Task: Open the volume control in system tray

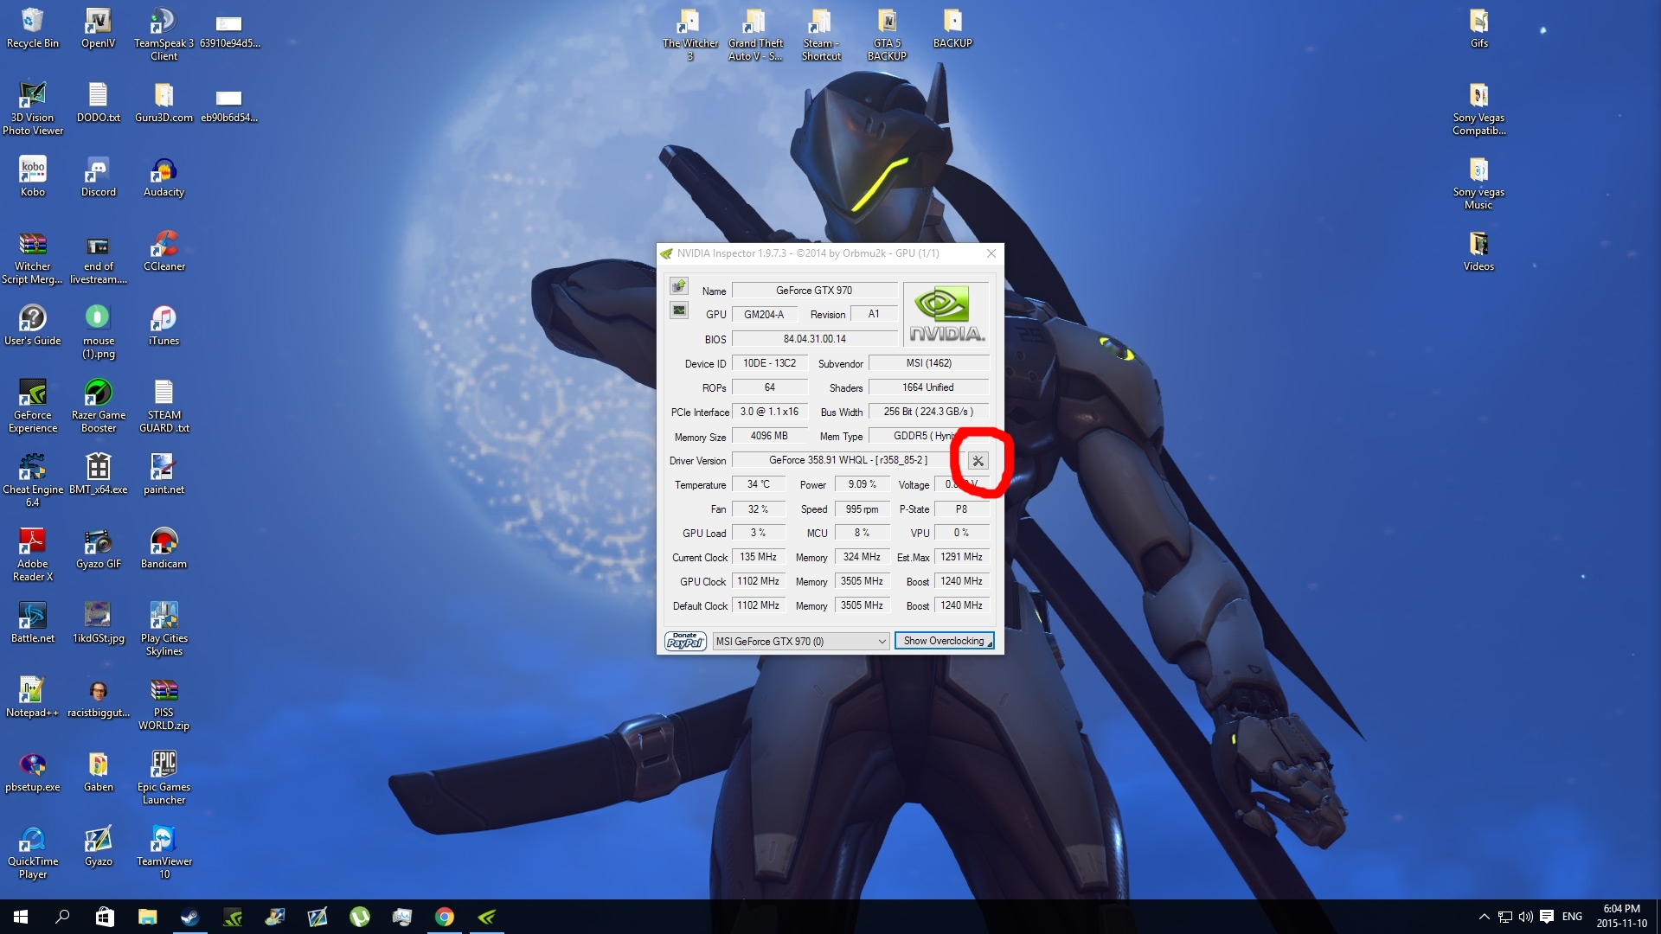Action: click(x=1525, y=917)
